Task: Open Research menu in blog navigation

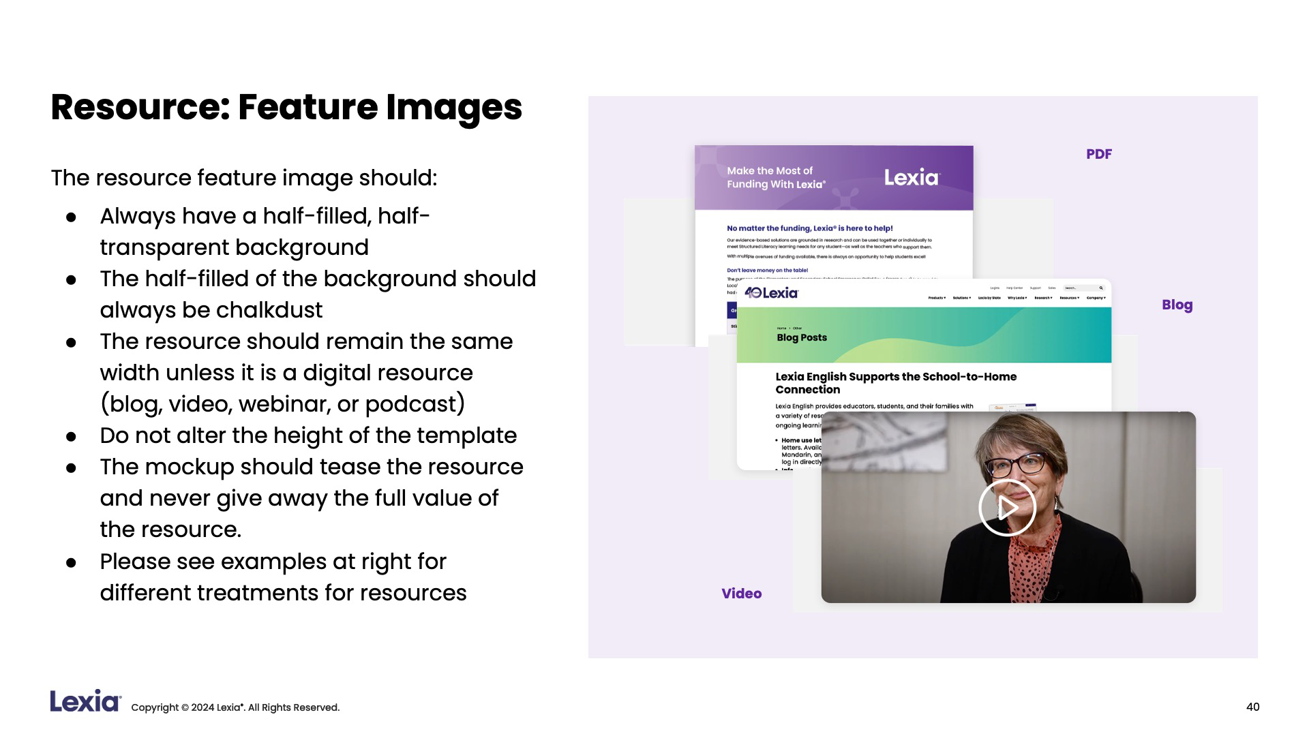Action: point(1043,298)
